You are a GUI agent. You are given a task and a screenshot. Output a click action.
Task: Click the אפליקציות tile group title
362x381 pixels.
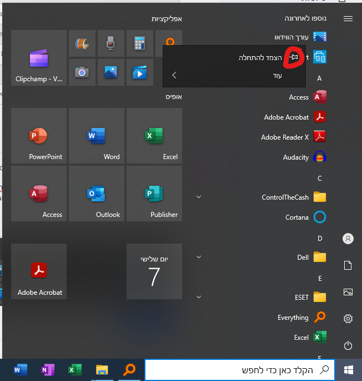point(167,19)
